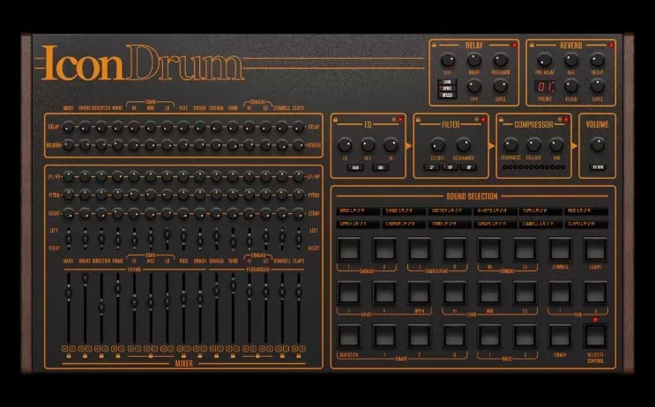Trigger the Bass 1 pad
This screenshot has height=407, width=655.
coord(489,336)
